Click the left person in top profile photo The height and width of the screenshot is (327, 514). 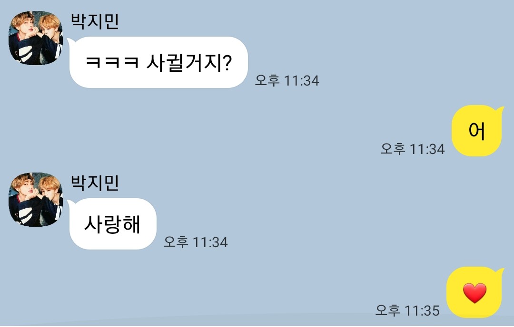pyautogui.click(x=23, y=39)
